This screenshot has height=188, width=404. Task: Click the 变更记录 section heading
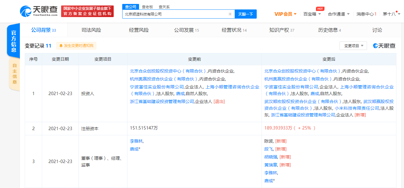pyautogui.click(x=38, y=46)
